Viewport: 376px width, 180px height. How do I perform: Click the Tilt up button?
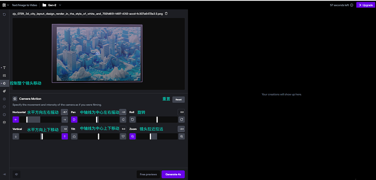pyautogui.click(x=74, y=136)
